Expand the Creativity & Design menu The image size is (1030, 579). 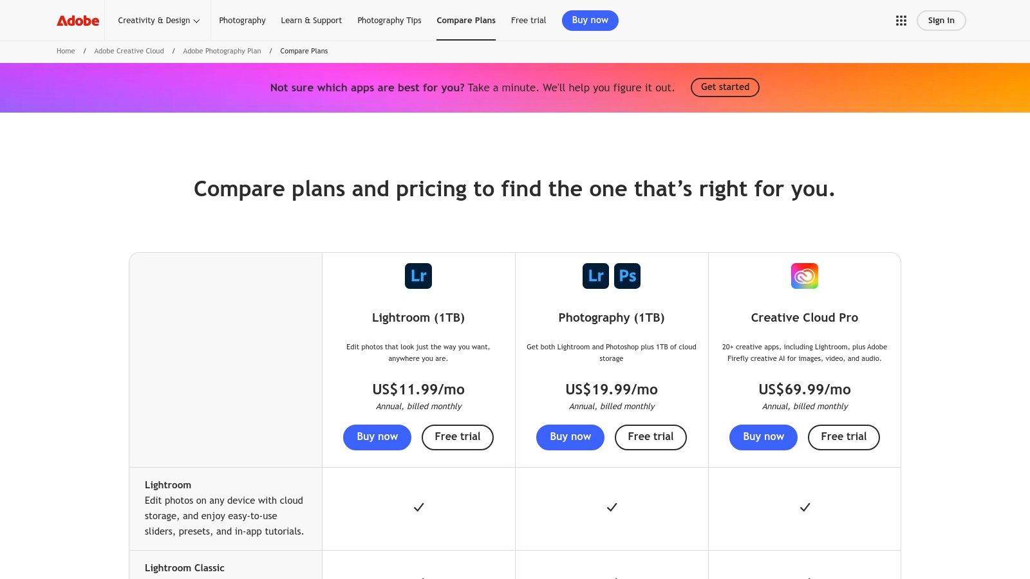(x=158, y=21)
